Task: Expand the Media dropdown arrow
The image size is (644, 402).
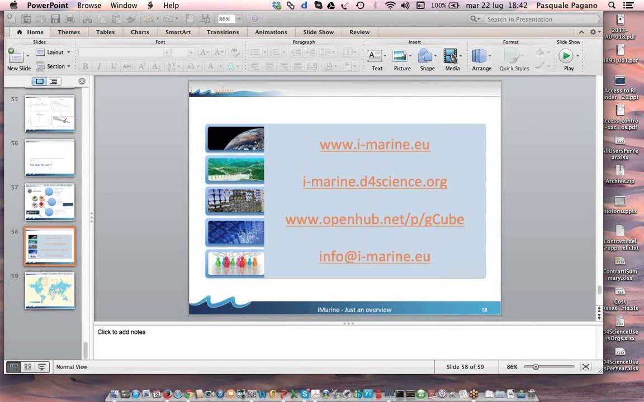Action: coord(460,56)
